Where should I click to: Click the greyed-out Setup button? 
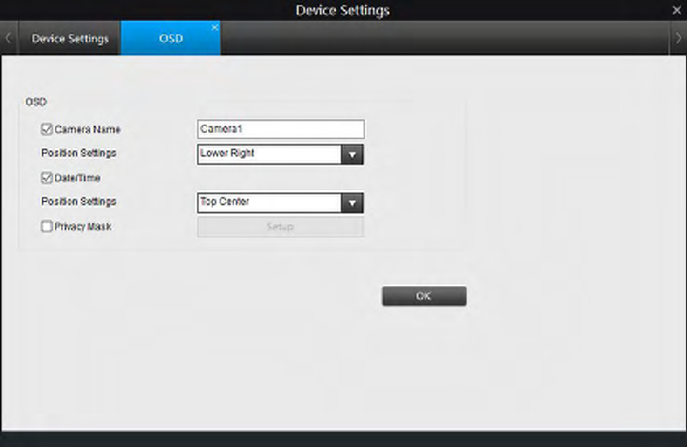281,227
